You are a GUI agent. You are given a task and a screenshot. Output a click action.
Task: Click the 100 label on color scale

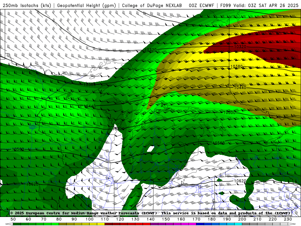90,219
